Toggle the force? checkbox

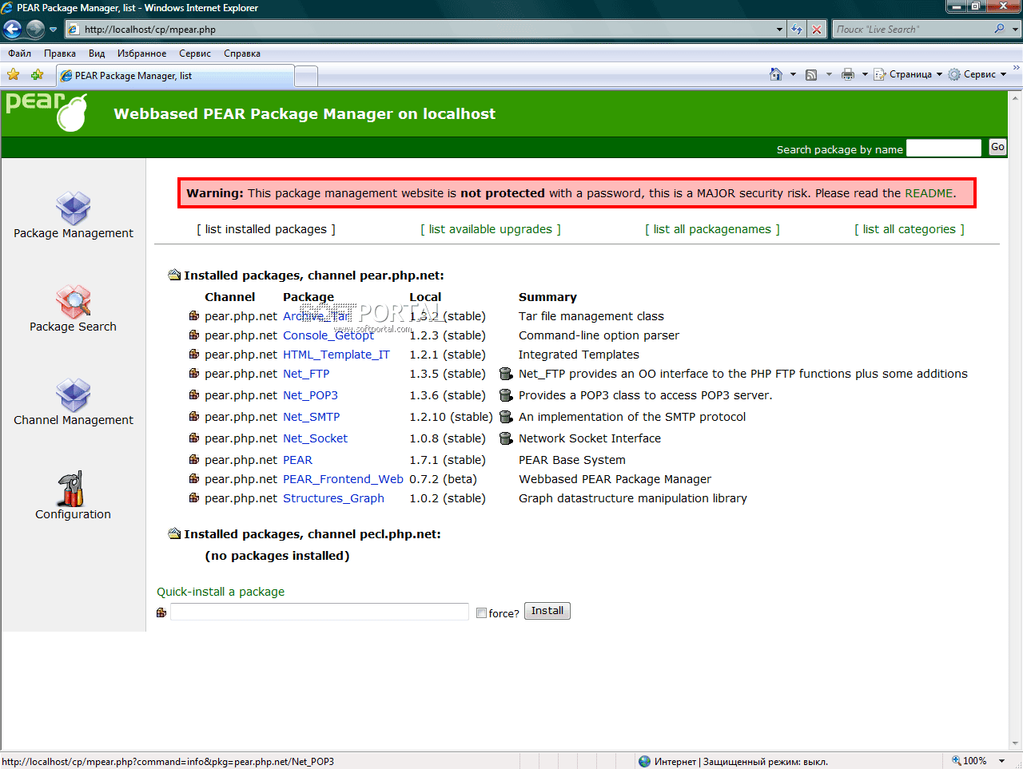[x=481, y=613]
